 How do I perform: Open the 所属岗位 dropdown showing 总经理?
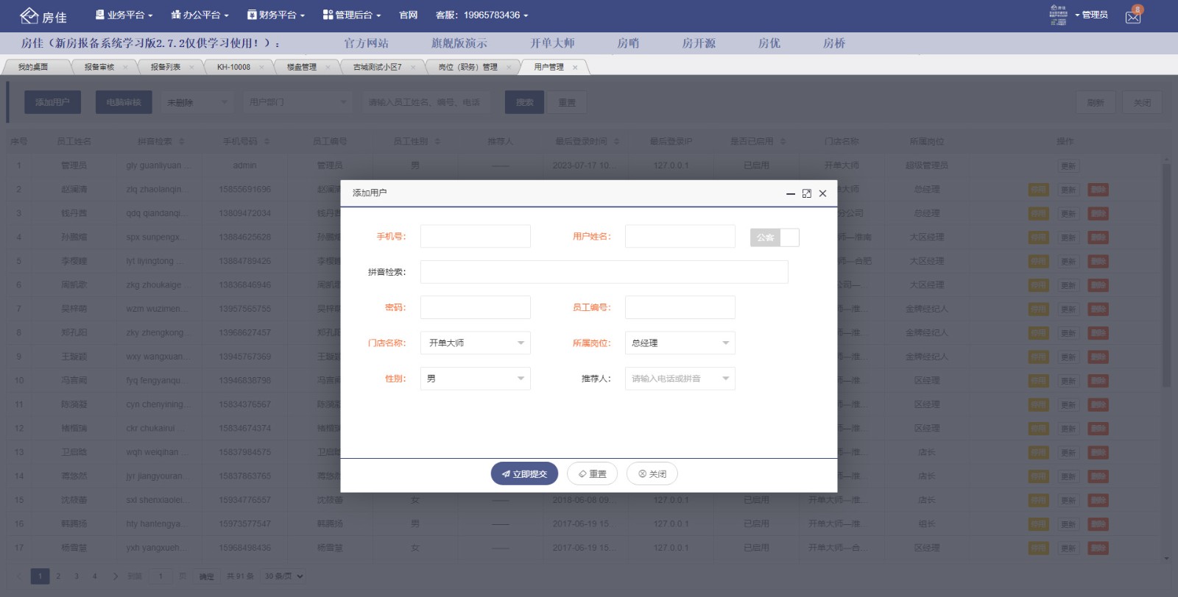click(680, 343)
